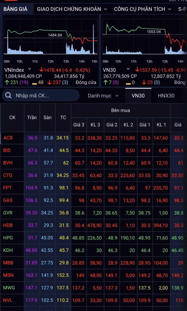Click FPT reference price 98.1
The image size is (187, 311).
[64, 188]
